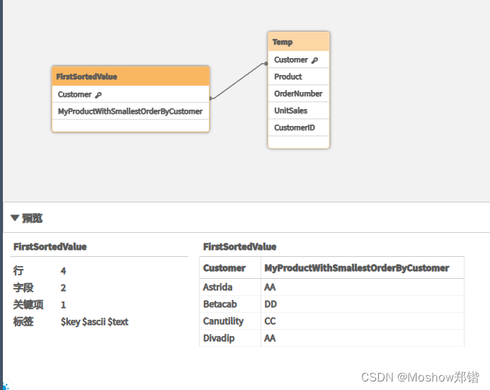Image resolution: width=490 pixels, height=390 pixels.
Task: Select Product field in the Temp table
Action: [x=298, y=76]
